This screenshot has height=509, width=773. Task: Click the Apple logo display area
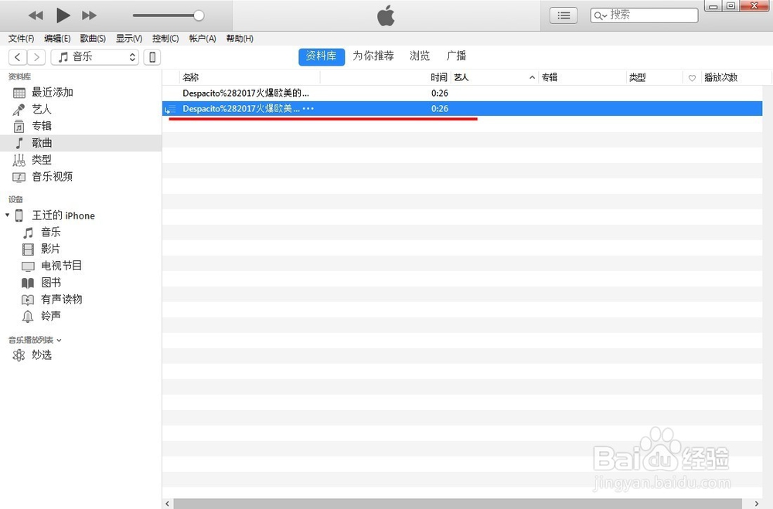[386, 15]
